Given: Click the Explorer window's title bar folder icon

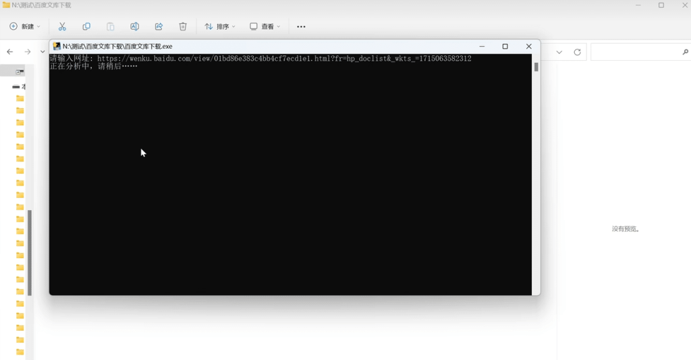Looking at the screenshot, I should click(x=6, y=5).
